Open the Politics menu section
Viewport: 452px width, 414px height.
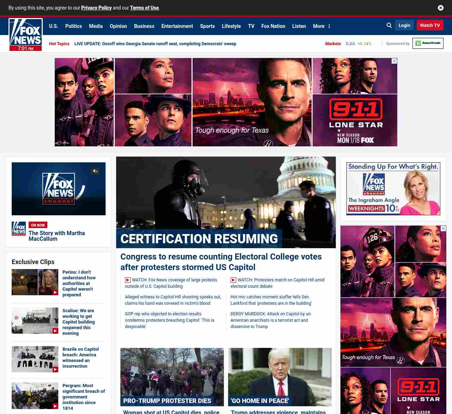pos(73,26)
